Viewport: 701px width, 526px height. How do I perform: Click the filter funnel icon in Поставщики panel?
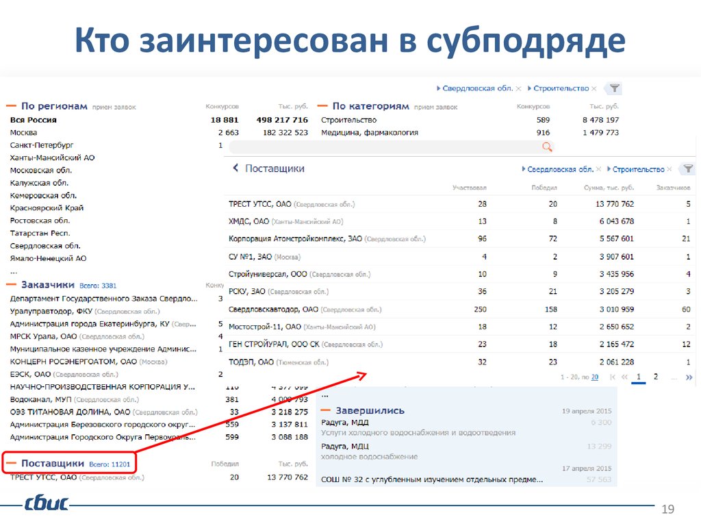(x=687, y=169)
